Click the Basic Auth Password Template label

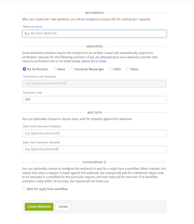[42, 142]
